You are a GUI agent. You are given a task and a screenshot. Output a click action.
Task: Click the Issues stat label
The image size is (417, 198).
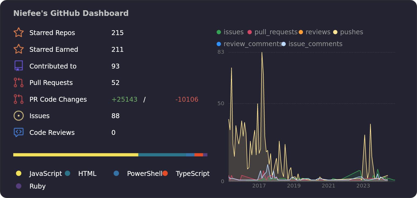tap(39, 116)
